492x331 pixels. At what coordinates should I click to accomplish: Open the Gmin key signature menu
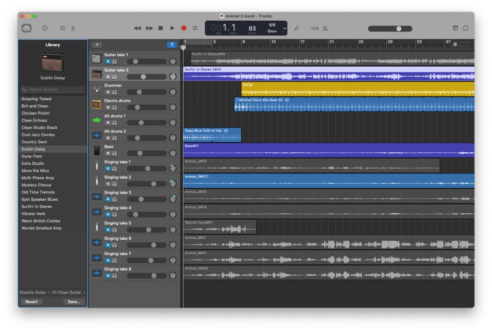(272, 31)
